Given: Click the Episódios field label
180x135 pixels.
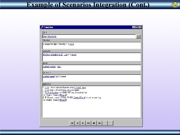Looking at the screenshot, I should click(x=46, y=84).
